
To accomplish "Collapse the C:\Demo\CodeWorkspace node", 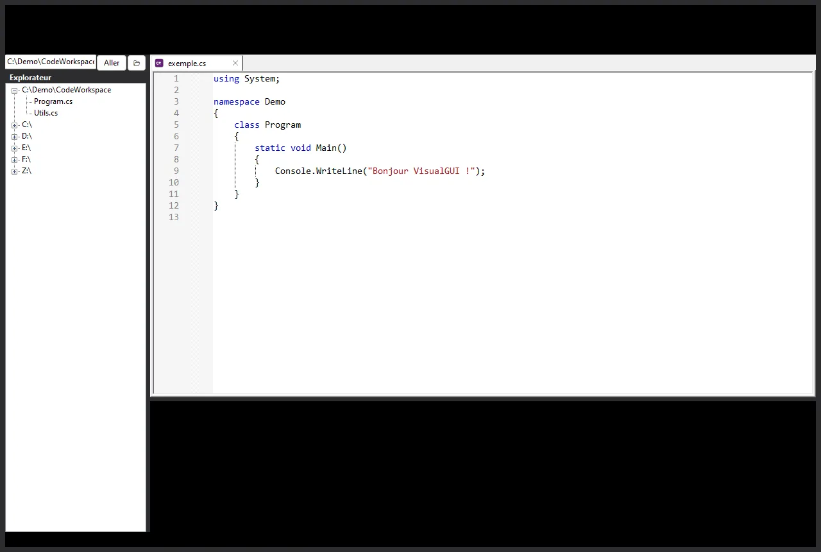I will point(14,91).
